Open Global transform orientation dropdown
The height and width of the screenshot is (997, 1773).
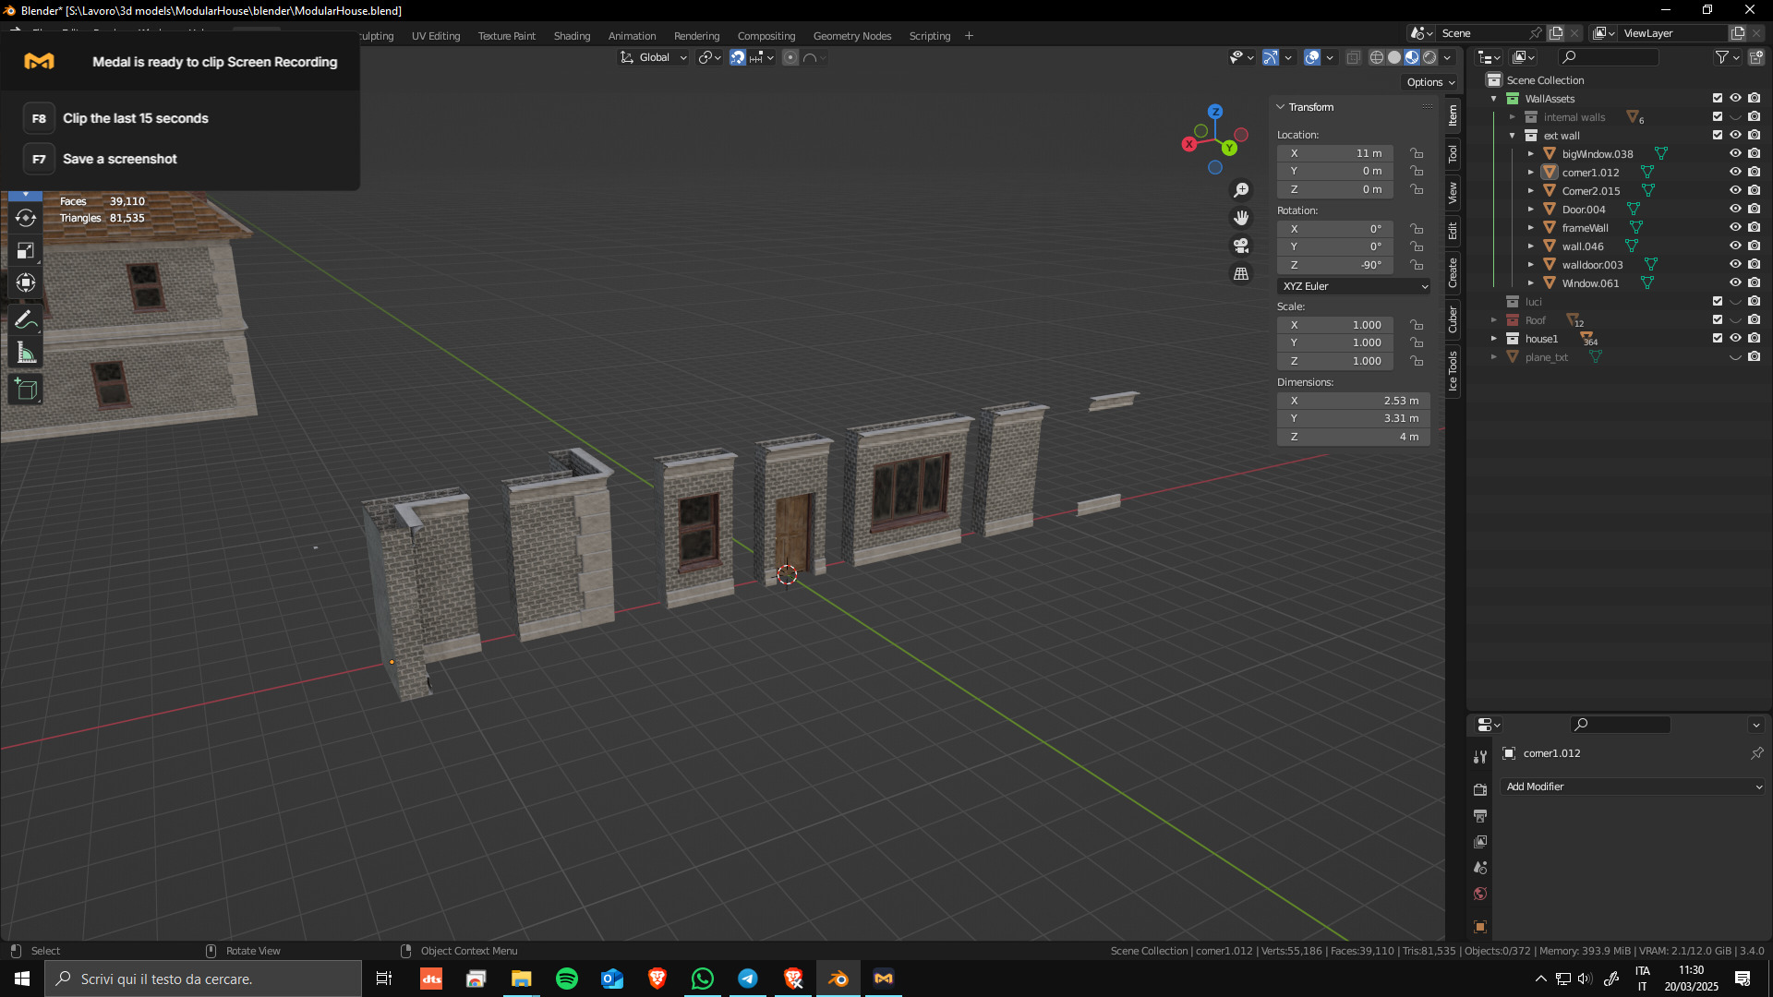click(x=655, y=57)
